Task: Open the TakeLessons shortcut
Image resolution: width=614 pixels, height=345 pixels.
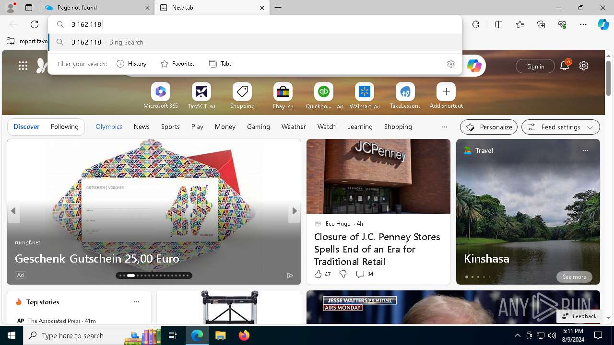Action: 405,96
